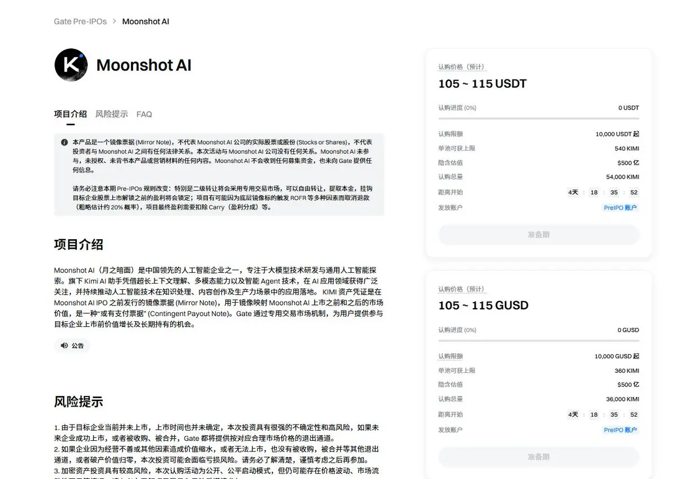
Task: Open the 公告 announcement button
Action: click(x=72, y=345)
